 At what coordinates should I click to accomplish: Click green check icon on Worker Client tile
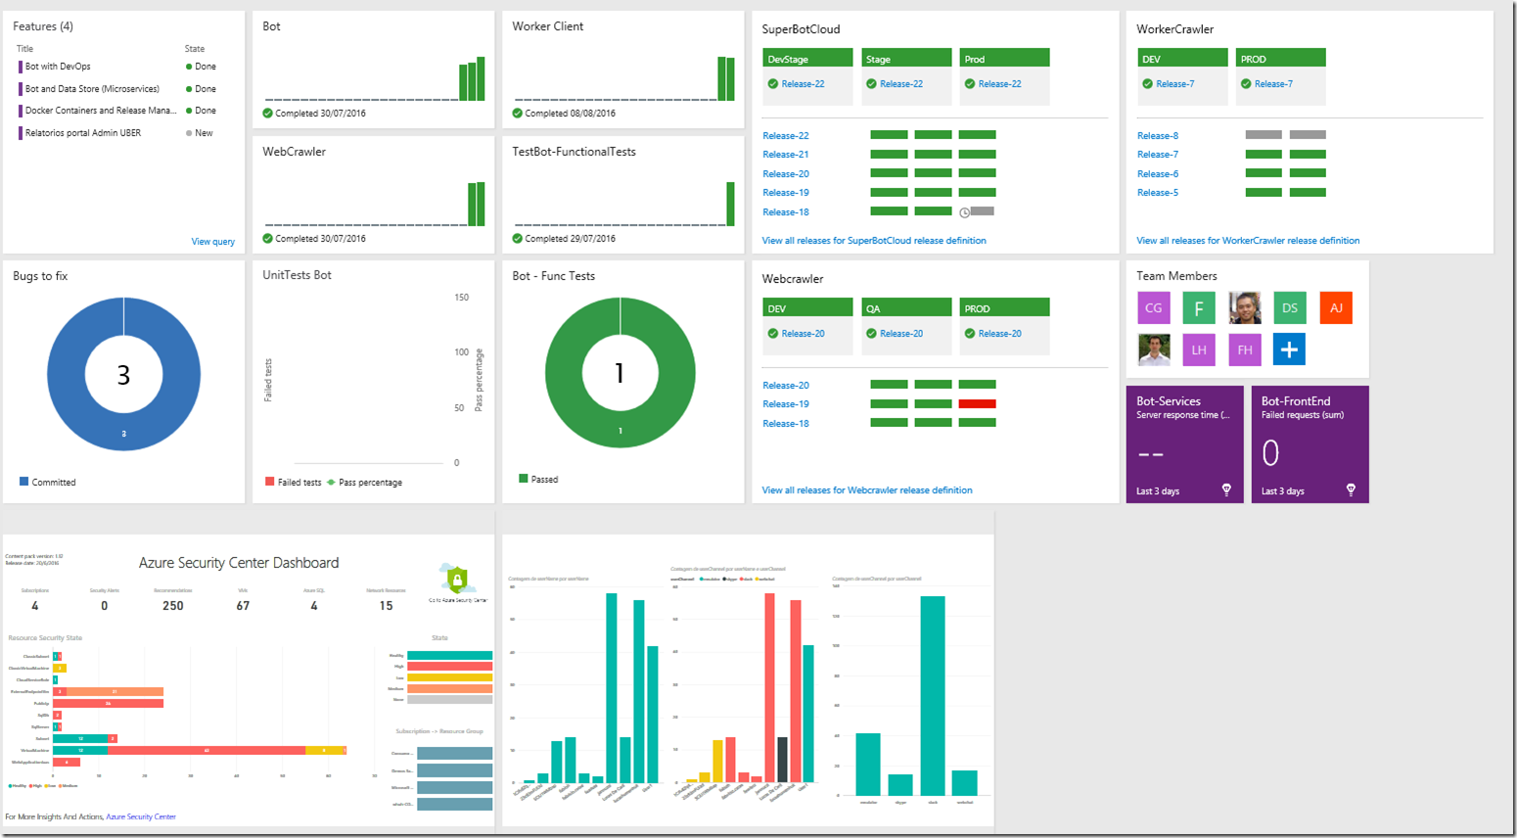pyautogui.click(x=518, y=114)
